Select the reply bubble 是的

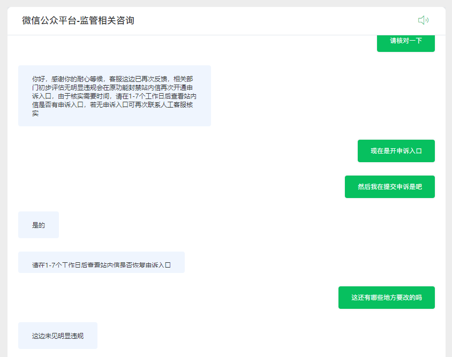click(39, 225)
